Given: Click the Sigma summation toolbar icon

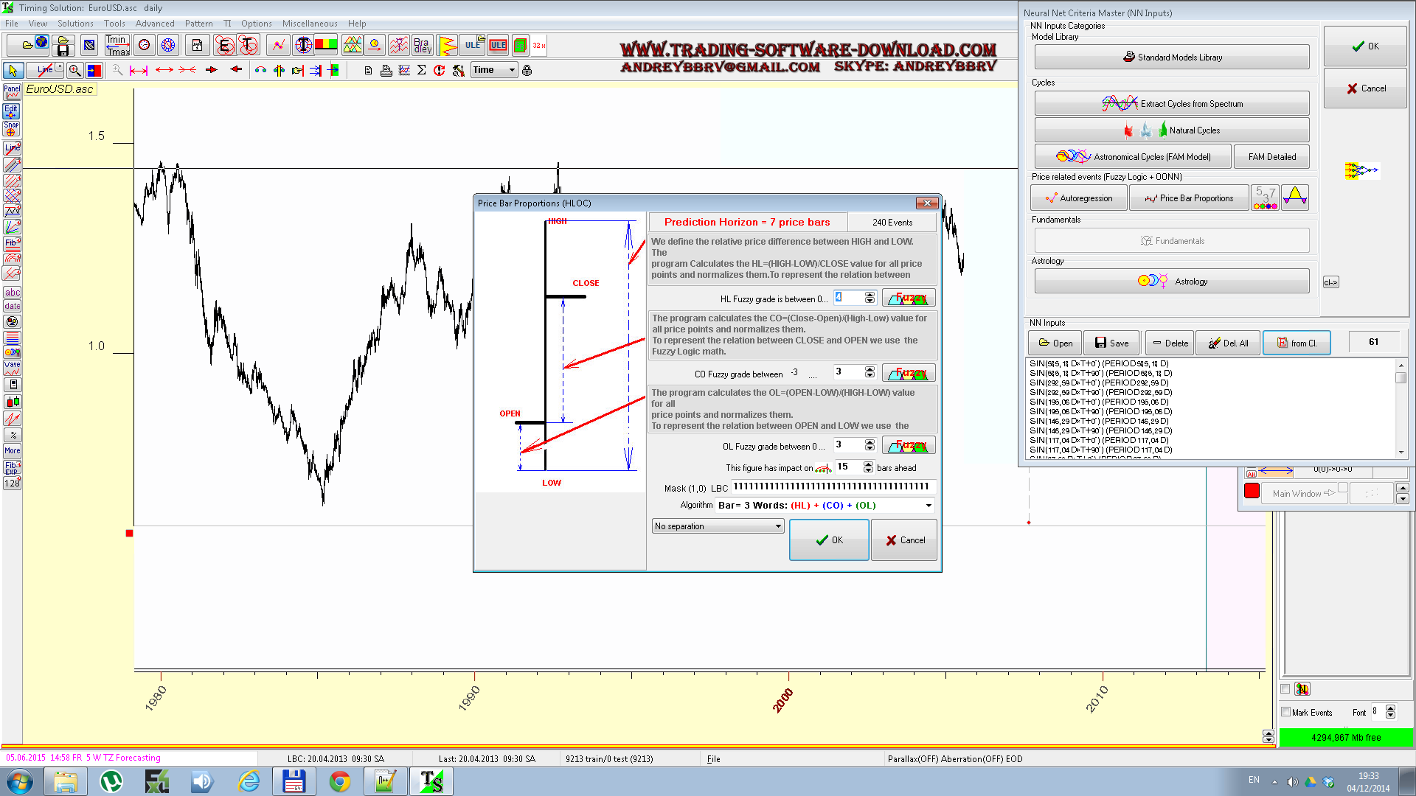Looking at the screenshot, I should tap(422, 71).
